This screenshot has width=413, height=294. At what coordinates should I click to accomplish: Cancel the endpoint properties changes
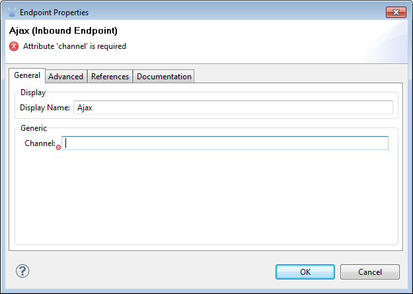[369, 272]
